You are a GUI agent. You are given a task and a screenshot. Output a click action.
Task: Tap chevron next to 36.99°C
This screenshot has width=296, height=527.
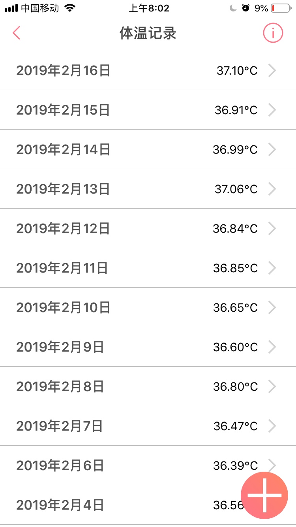[272, 150]
